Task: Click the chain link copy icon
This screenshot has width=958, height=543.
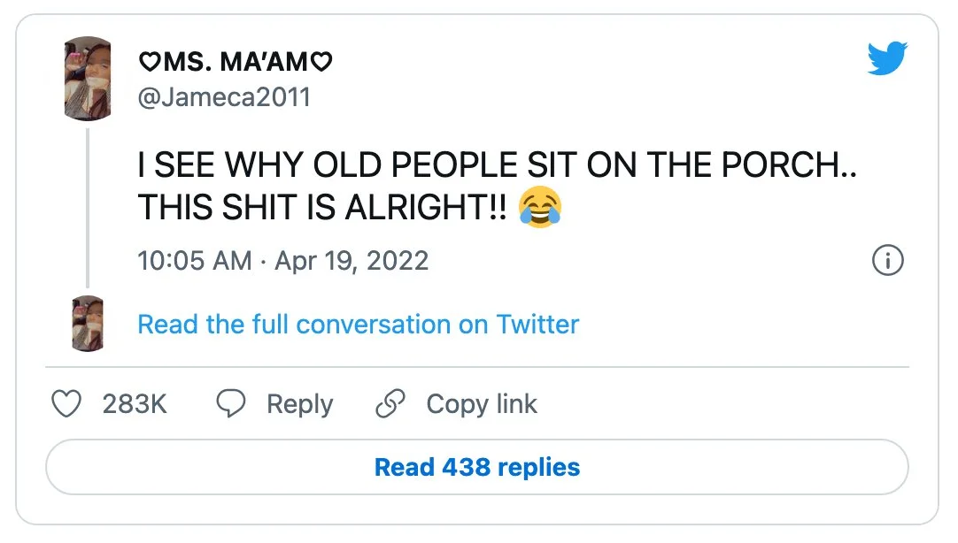Action: tap(390, 404)
